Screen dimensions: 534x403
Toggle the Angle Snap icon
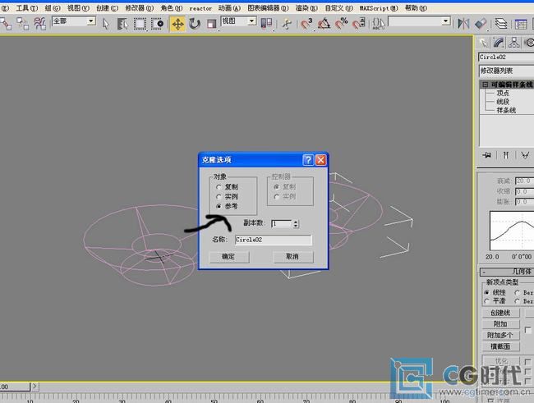pos(324,24)
